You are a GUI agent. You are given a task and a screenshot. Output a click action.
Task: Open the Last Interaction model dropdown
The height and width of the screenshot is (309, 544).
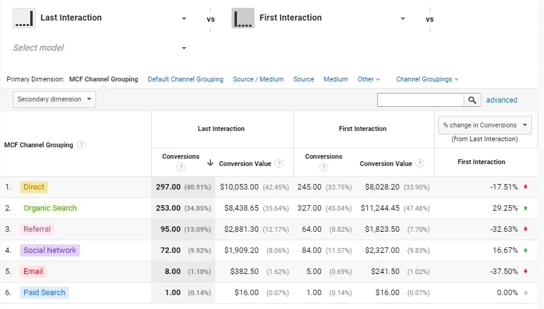(x=184, y=19)
